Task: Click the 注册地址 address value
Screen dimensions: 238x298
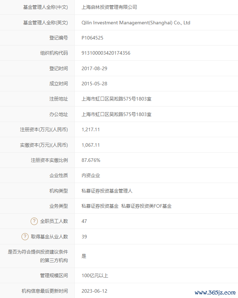Action: coord(116,99)
